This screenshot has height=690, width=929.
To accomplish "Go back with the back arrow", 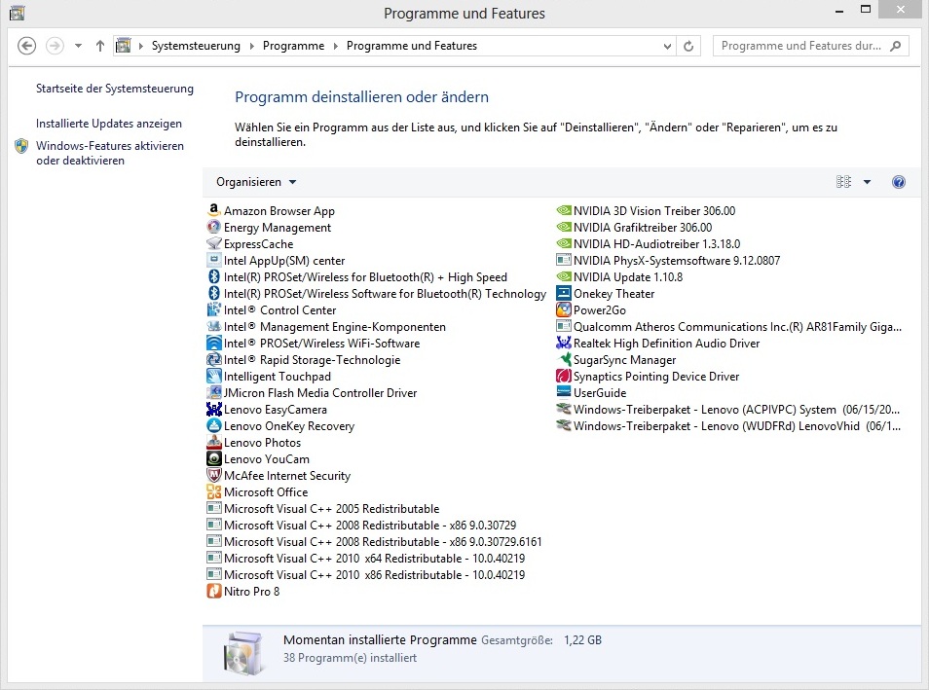I will [26, 46].
